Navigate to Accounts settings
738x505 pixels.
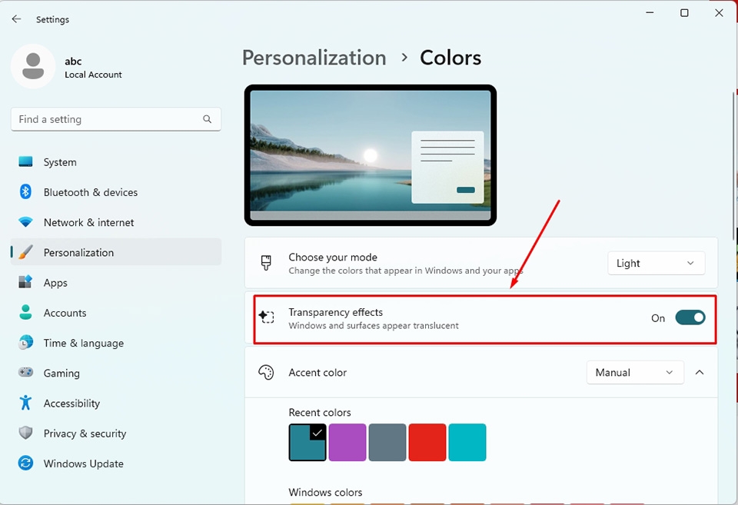[116, 313]
